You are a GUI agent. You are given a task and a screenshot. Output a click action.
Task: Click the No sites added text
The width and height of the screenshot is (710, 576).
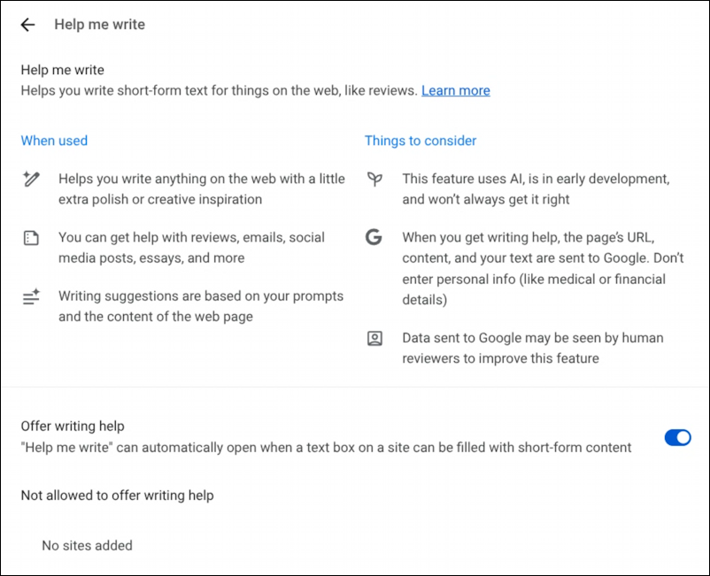87,546
